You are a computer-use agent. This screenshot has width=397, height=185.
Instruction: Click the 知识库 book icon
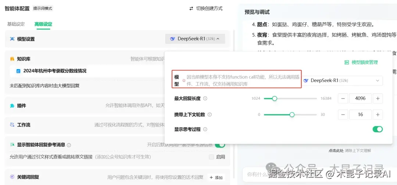click(x=12, y=59)
